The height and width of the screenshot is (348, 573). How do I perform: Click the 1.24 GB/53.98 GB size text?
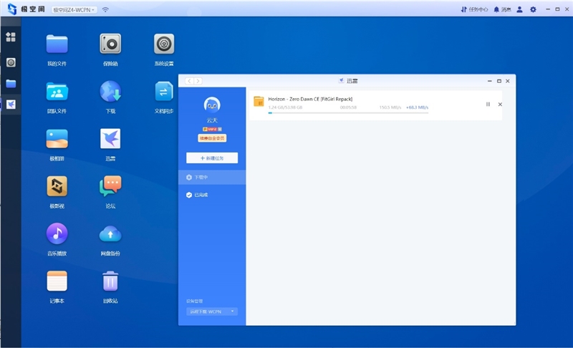285,107
